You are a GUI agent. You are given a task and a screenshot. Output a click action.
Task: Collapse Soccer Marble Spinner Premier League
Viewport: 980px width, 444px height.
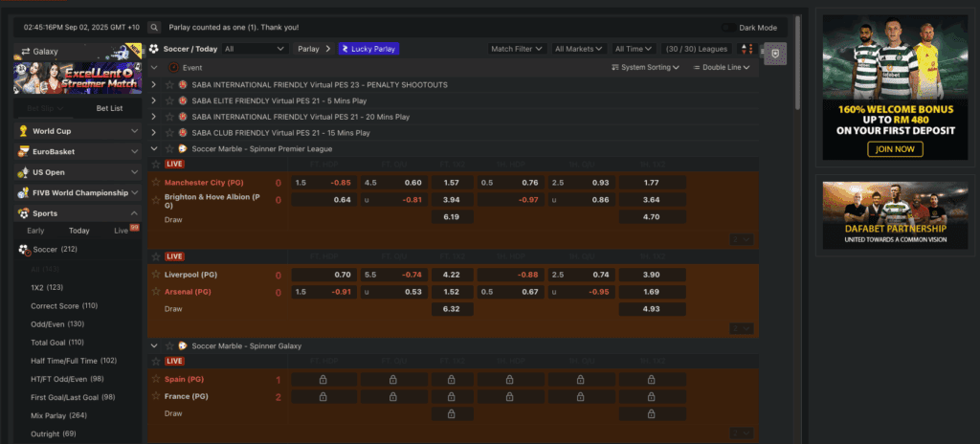tap(154, 149)
